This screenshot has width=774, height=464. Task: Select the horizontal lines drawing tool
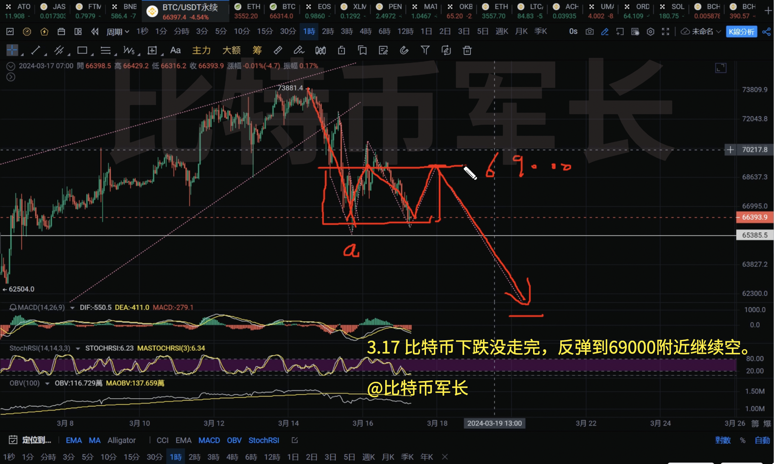click(x=106, y=50)
